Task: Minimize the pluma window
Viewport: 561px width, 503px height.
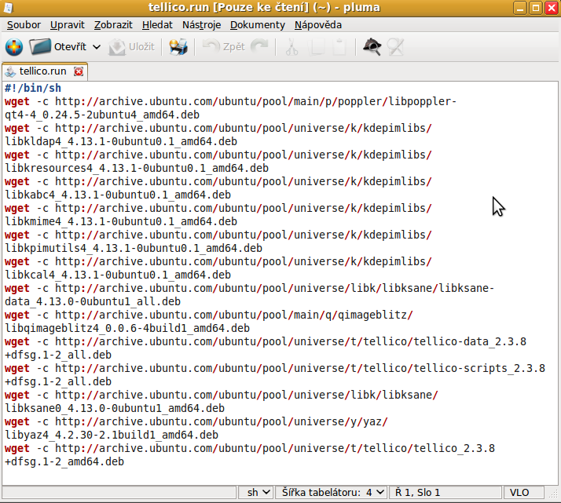Action: (520, 8)
